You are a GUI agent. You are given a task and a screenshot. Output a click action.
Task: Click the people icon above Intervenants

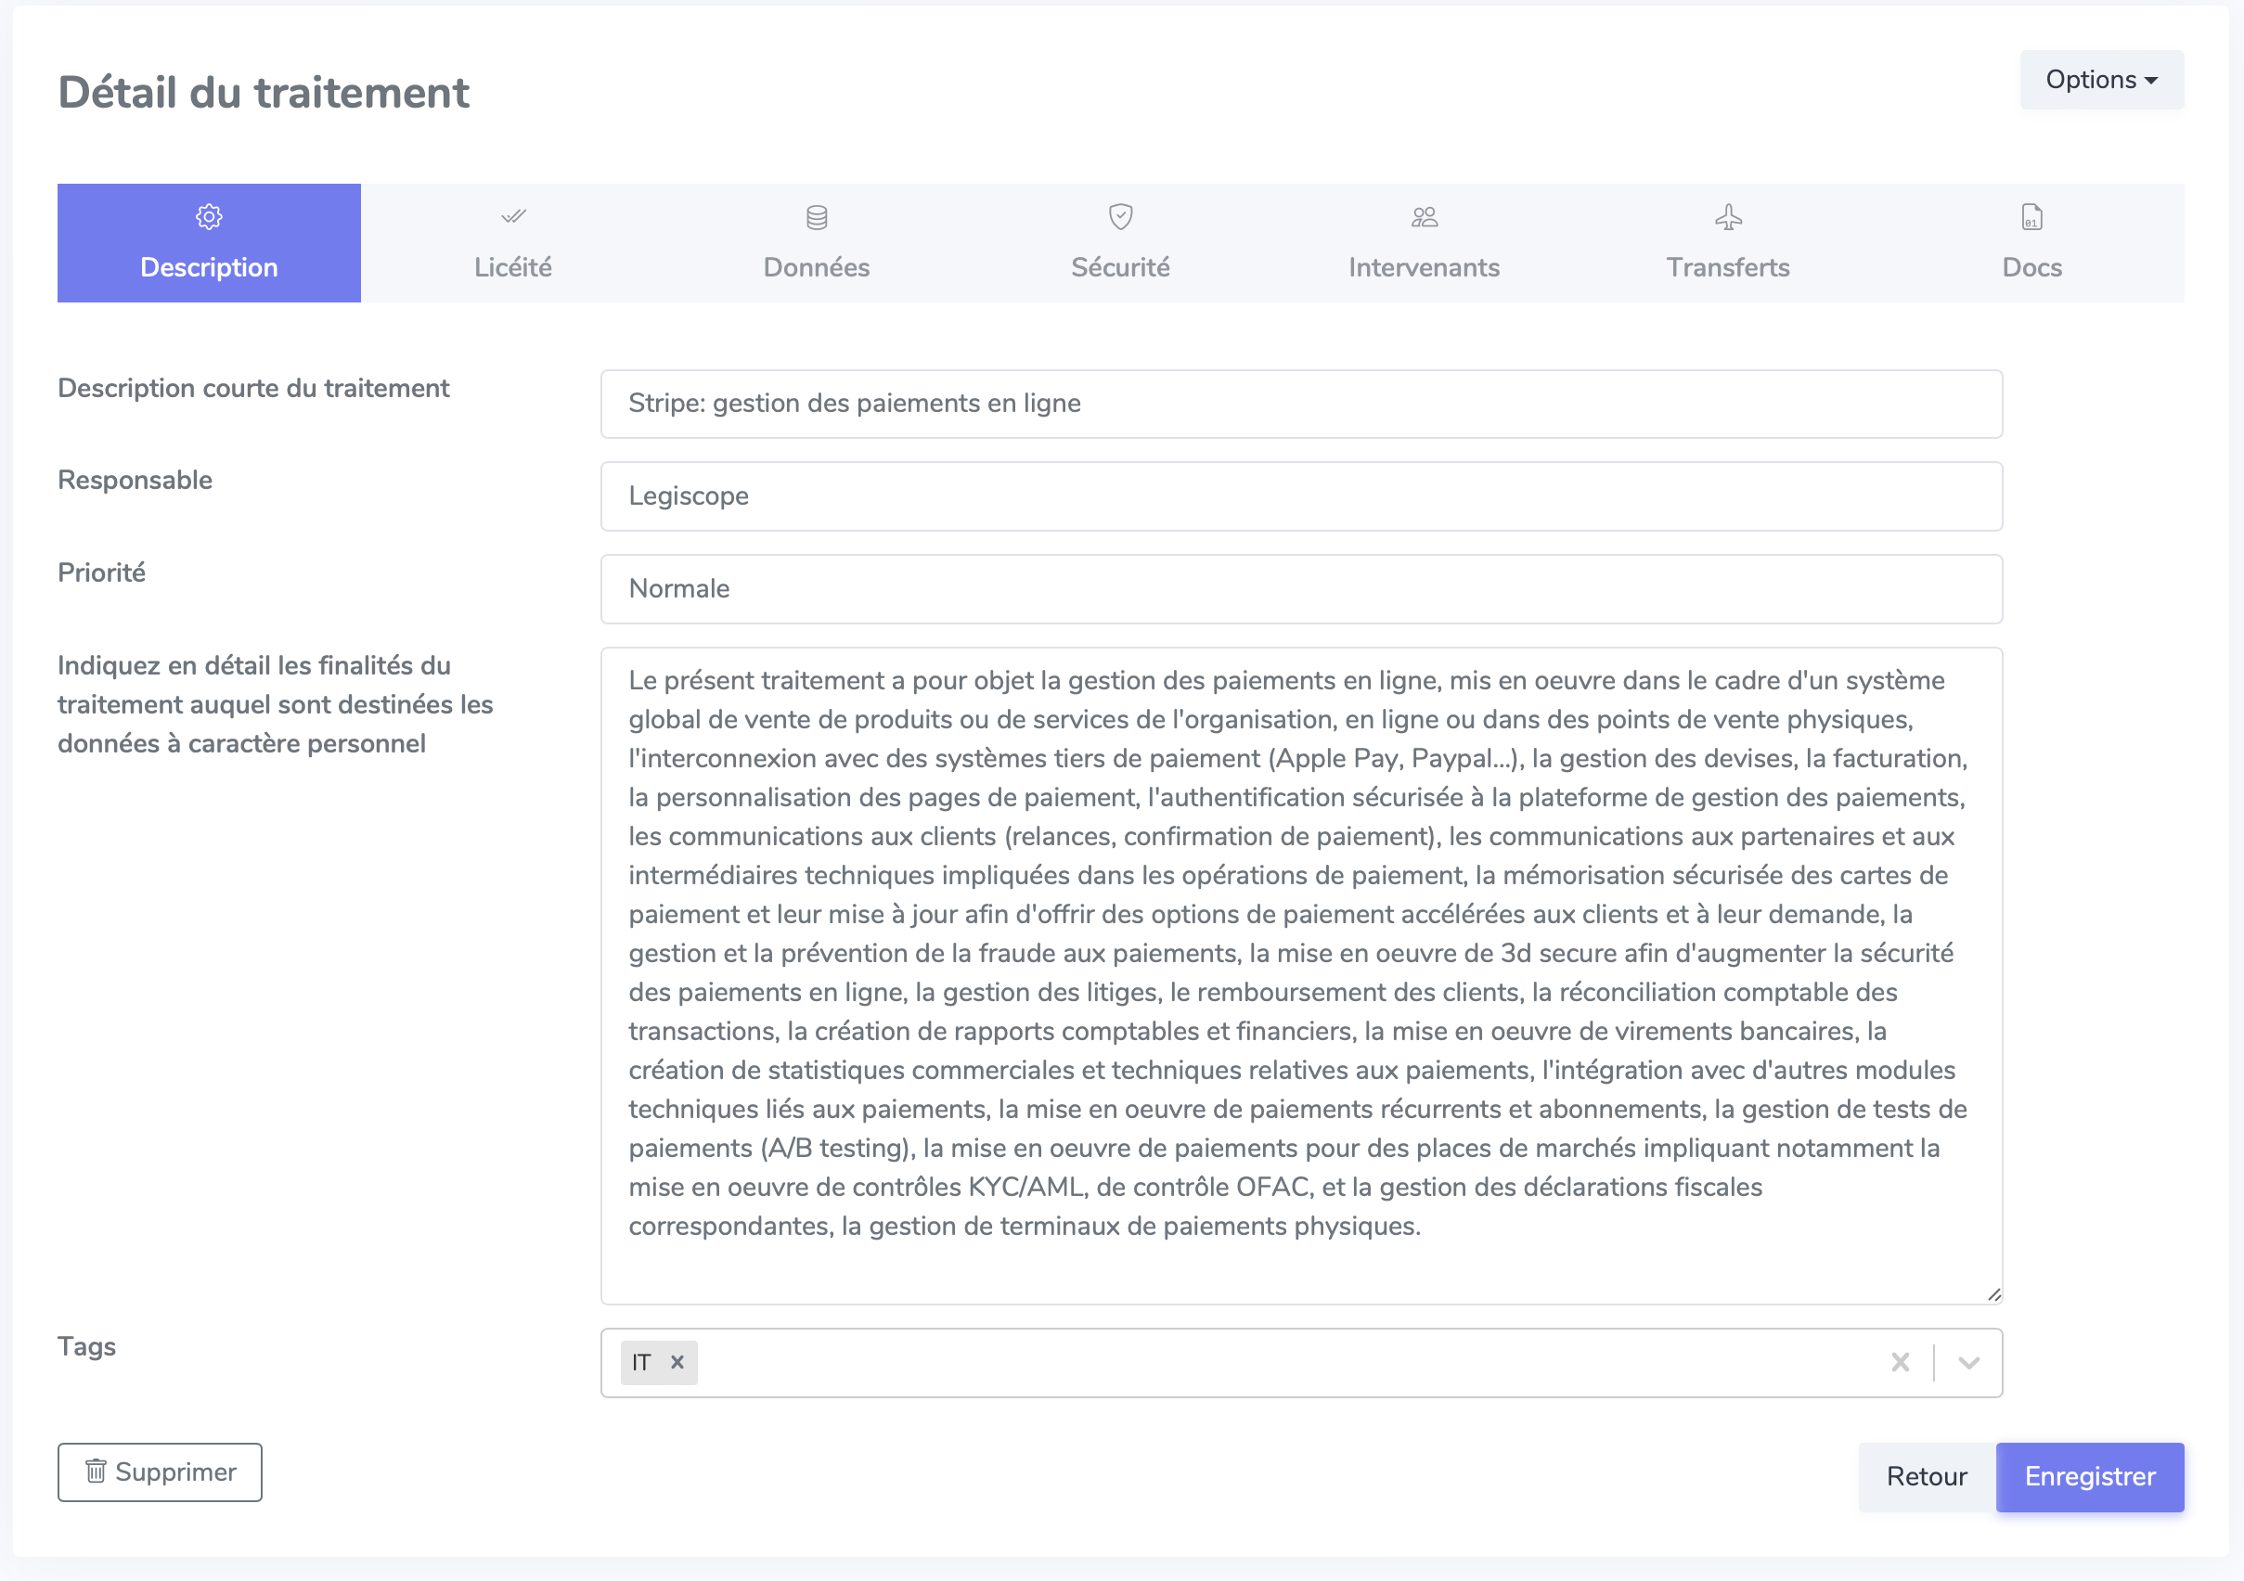(1425, 217)
